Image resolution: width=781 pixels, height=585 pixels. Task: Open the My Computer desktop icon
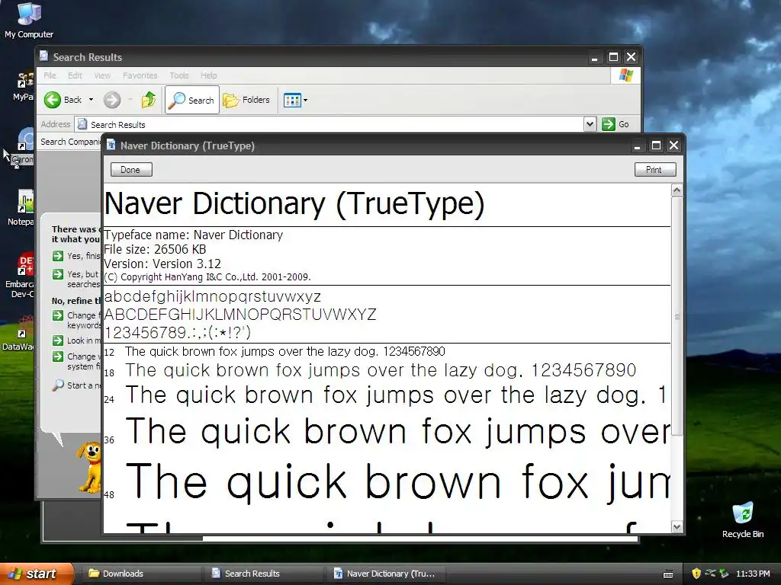point(29,20)
